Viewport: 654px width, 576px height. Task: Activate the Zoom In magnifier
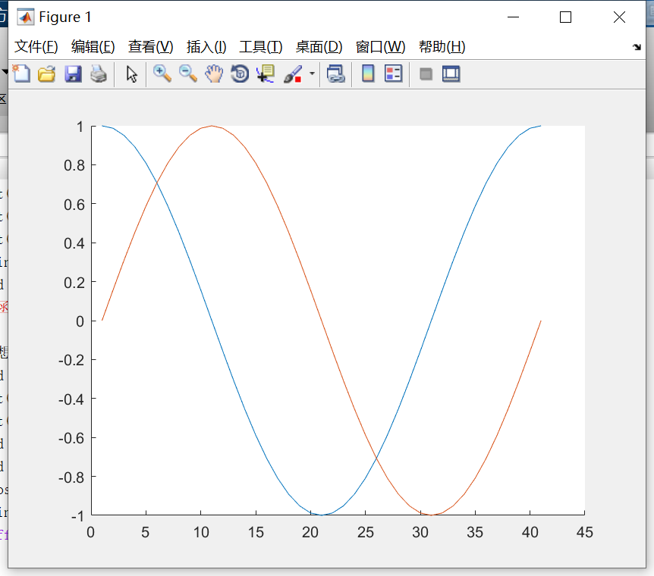point(162,74)
